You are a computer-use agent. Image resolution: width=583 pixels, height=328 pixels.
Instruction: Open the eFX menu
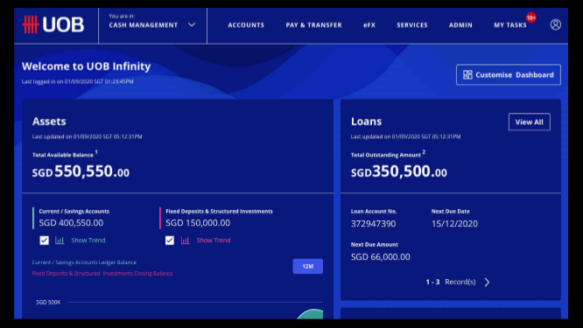tap(369, 24)
